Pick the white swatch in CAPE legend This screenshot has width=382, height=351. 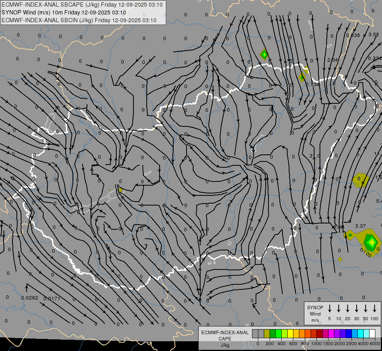click(373, 333)
